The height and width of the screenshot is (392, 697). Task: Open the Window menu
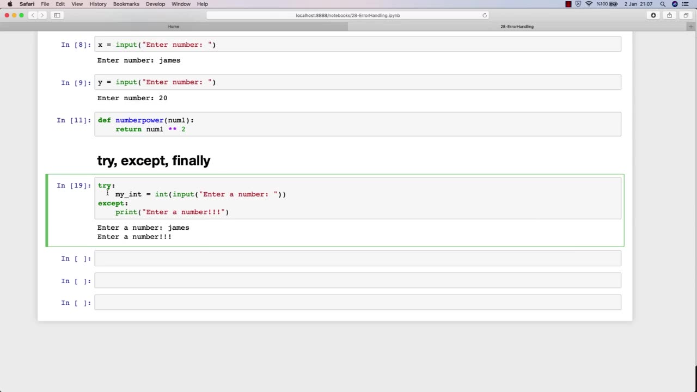pos(181,4)
